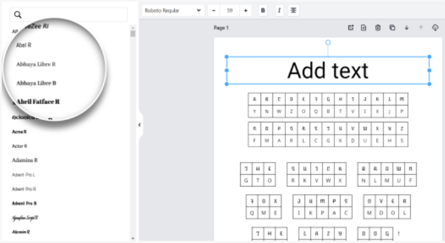Click the font size field showing 59
445x243 pixels.
(x=230, y=11)
